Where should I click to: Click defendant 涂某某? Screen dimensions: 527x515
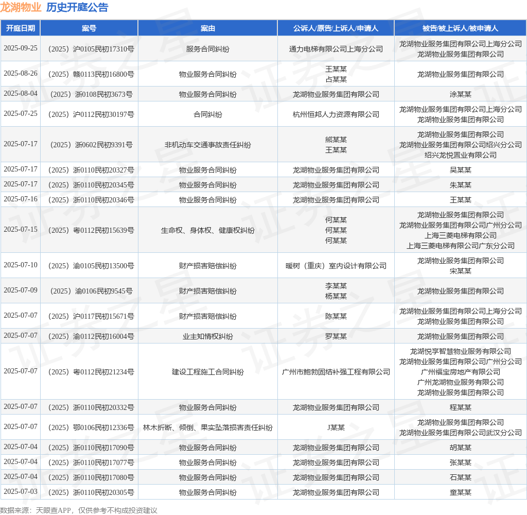click(461, 94)
